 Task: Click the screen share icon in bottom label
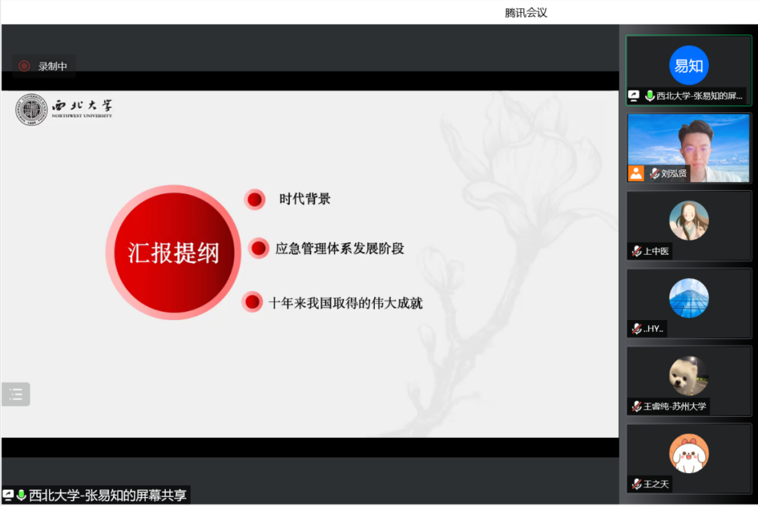coord(8,495)
